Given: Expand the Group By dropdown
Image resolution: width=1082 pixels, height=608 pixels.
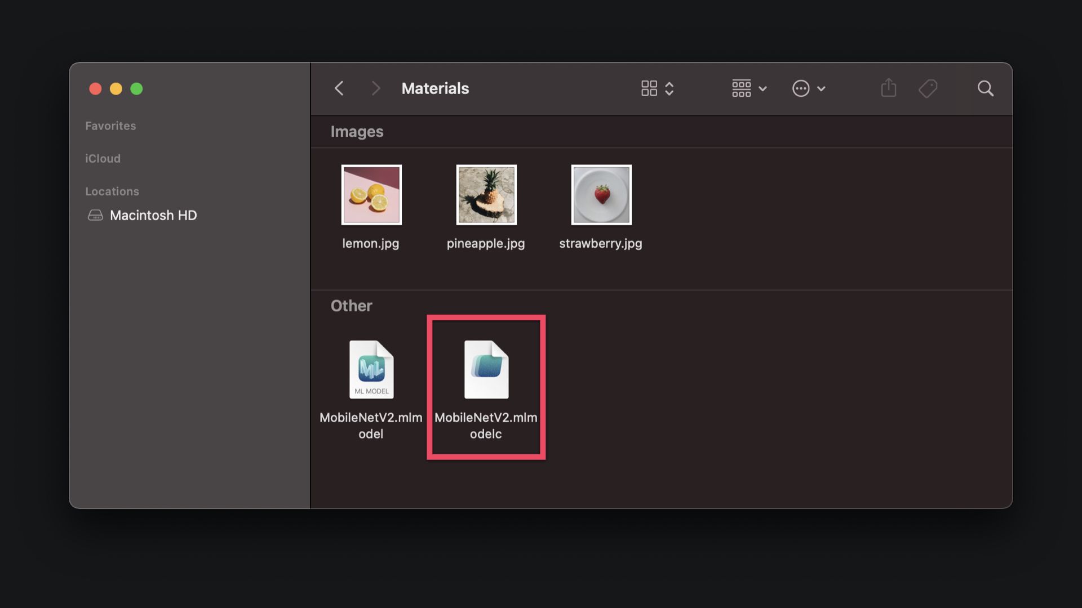Looking at the screenshot, I should 749,88.
